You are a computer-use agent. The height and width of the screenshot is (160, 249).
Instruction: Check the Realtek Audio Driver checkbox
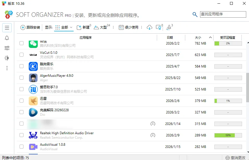(x=22, y=135)
